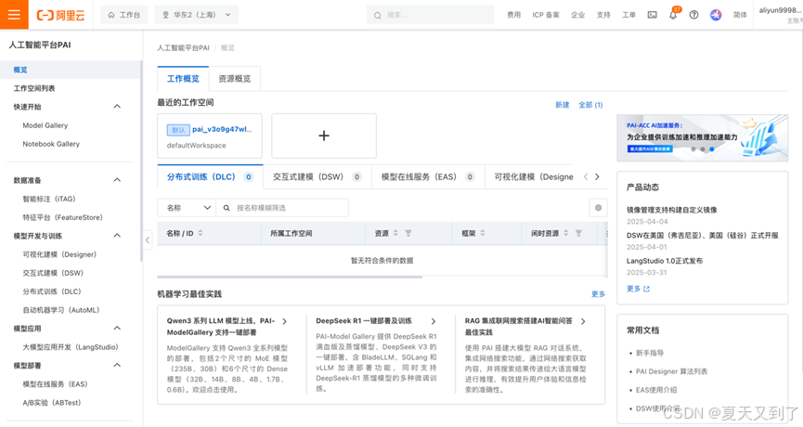Screen dimensions: 803x427
Task: Click the top search input field
Action: point(430,15)
